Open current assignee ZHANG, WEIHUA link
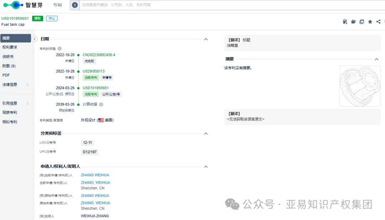This screenshot has height=220, width=385. (96, 183)
